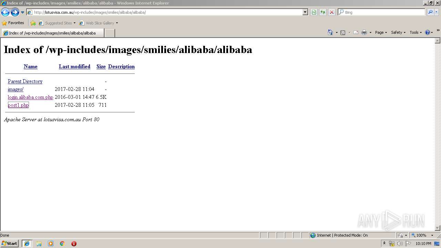
Task: Open the Tools menu
Action: [416, 32]
